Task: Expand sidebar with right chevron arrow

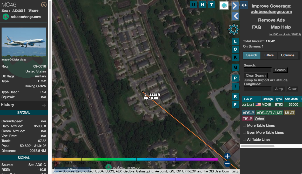Action: point(235,5)
